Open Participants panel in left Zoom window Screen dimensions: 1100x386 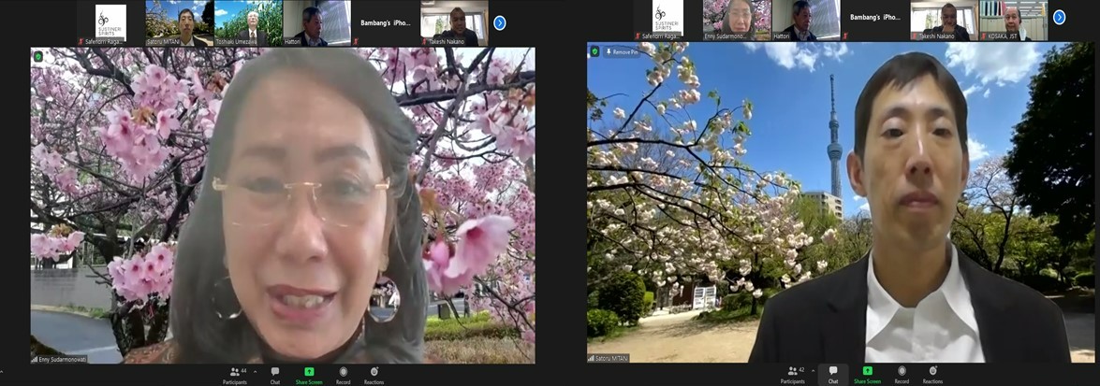(x=234, y=376)
